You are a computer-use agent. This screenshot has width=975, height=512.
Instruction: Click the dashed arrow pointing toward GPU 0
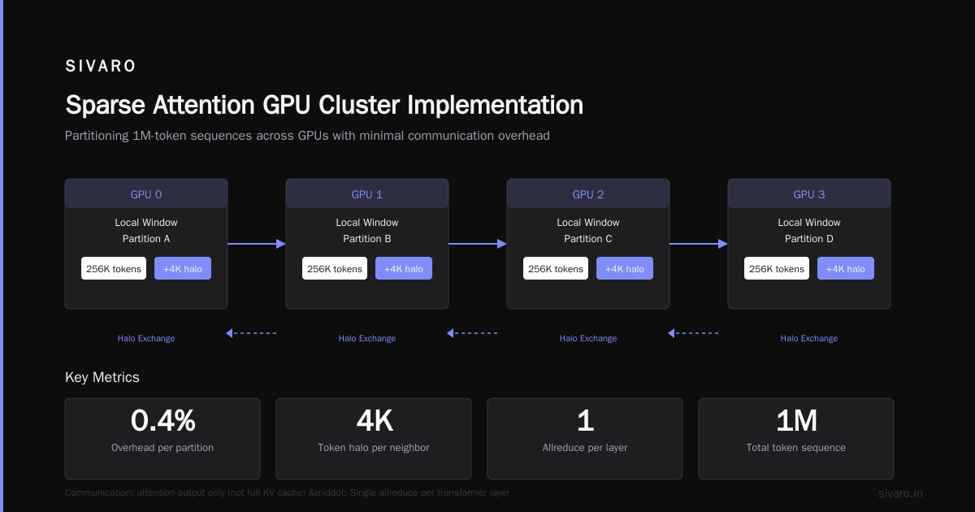(x=251, y=333)
